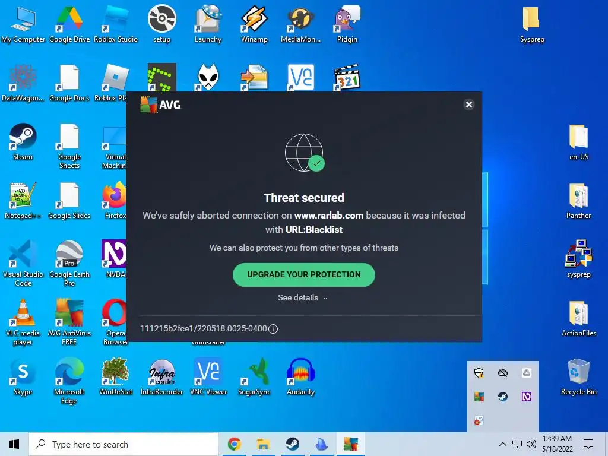This screenshot has width=608, height=456.
Task: Switch to AVG taskbar button
Action: 350,444
